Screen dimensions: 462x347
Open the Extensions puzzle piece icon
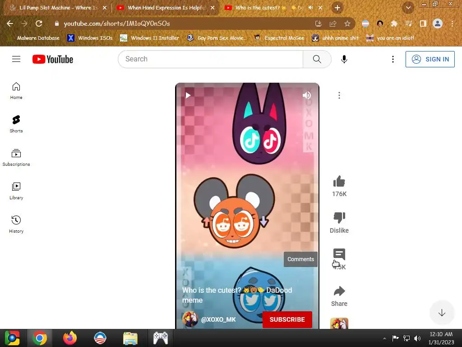[394, 23]
